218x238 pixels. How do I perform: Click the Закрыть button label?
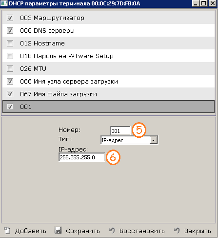(x=198, y=231)
